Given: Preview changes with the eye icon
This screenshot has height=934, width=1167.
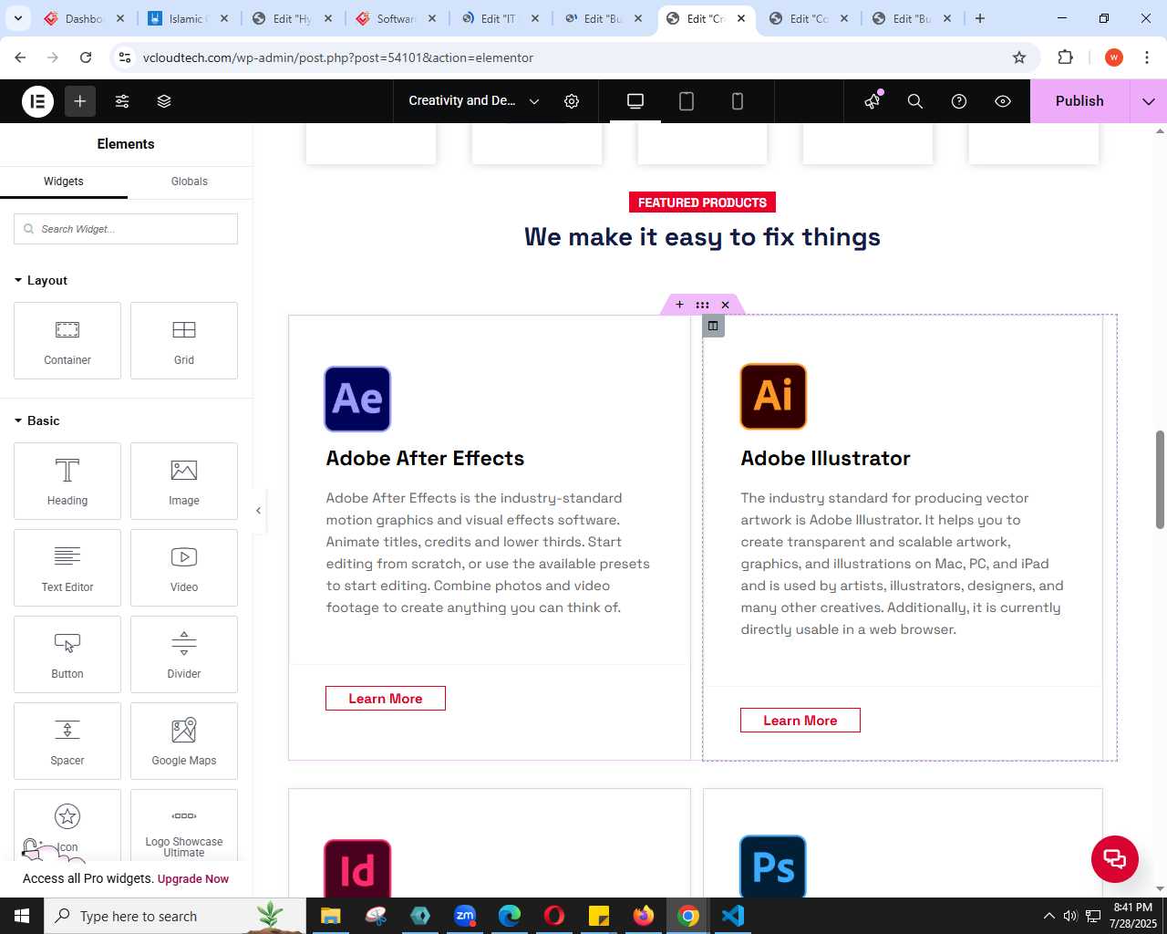Looking at the screenshot, I should click(1003, 101).
